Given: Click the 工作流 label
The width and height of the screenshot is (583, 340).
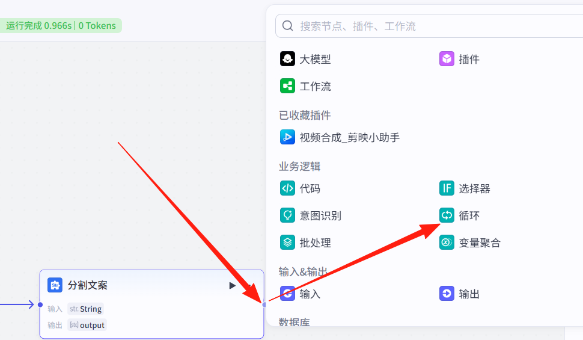Looking at the screenshot, I should tap(316, 87).
